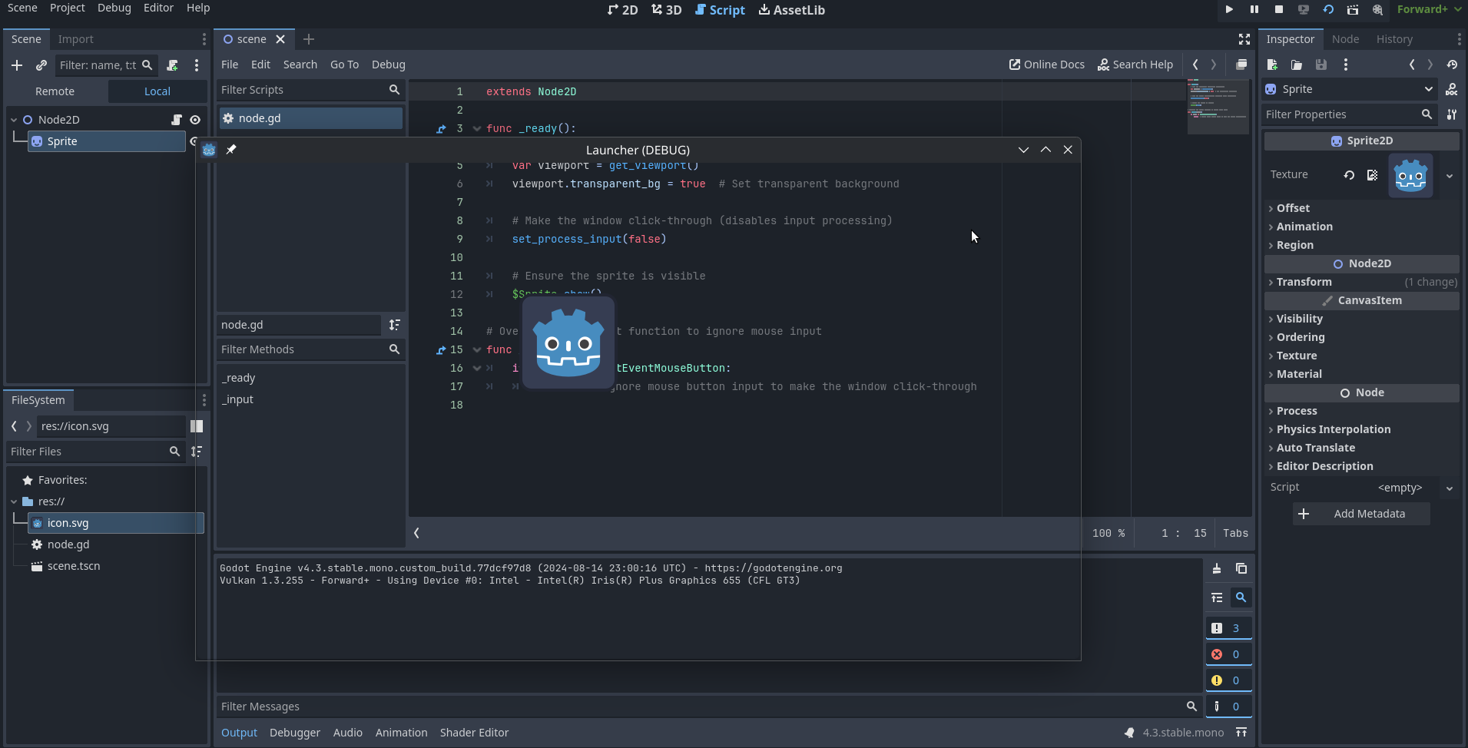This screenshot has width=1468, height=748.
Task: Expand the Offset property group
Action: 1362,208
